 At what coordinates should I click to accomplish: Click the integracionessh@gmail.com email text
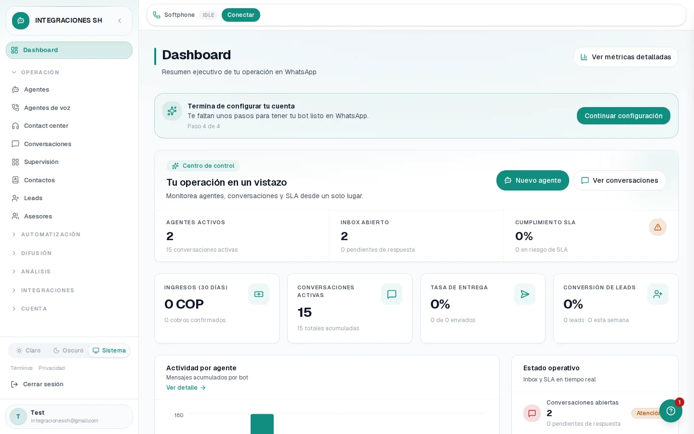click(65, 421)
